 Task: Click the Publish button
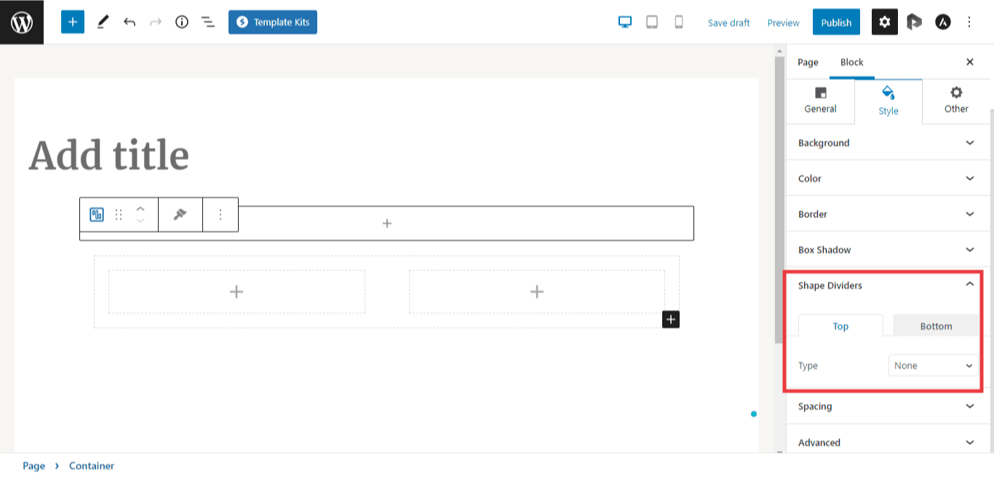point(836,22)
